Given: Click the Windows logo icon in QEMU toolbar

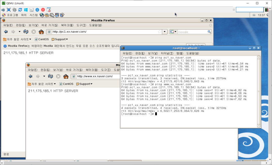Looking at the screenshot, I should [x=26, y=10].
